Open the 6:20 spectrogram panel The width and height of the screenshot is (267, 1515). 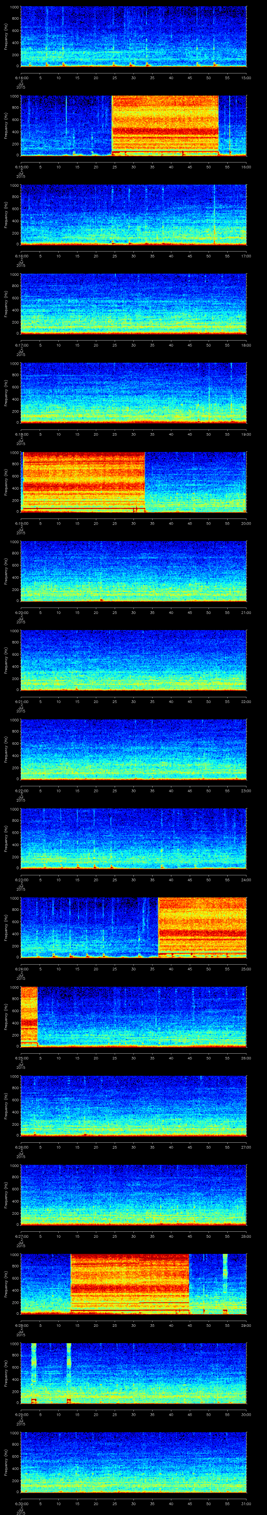[134, 571]
